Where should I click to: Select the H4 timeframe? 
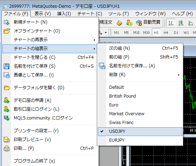pos(166,33)
